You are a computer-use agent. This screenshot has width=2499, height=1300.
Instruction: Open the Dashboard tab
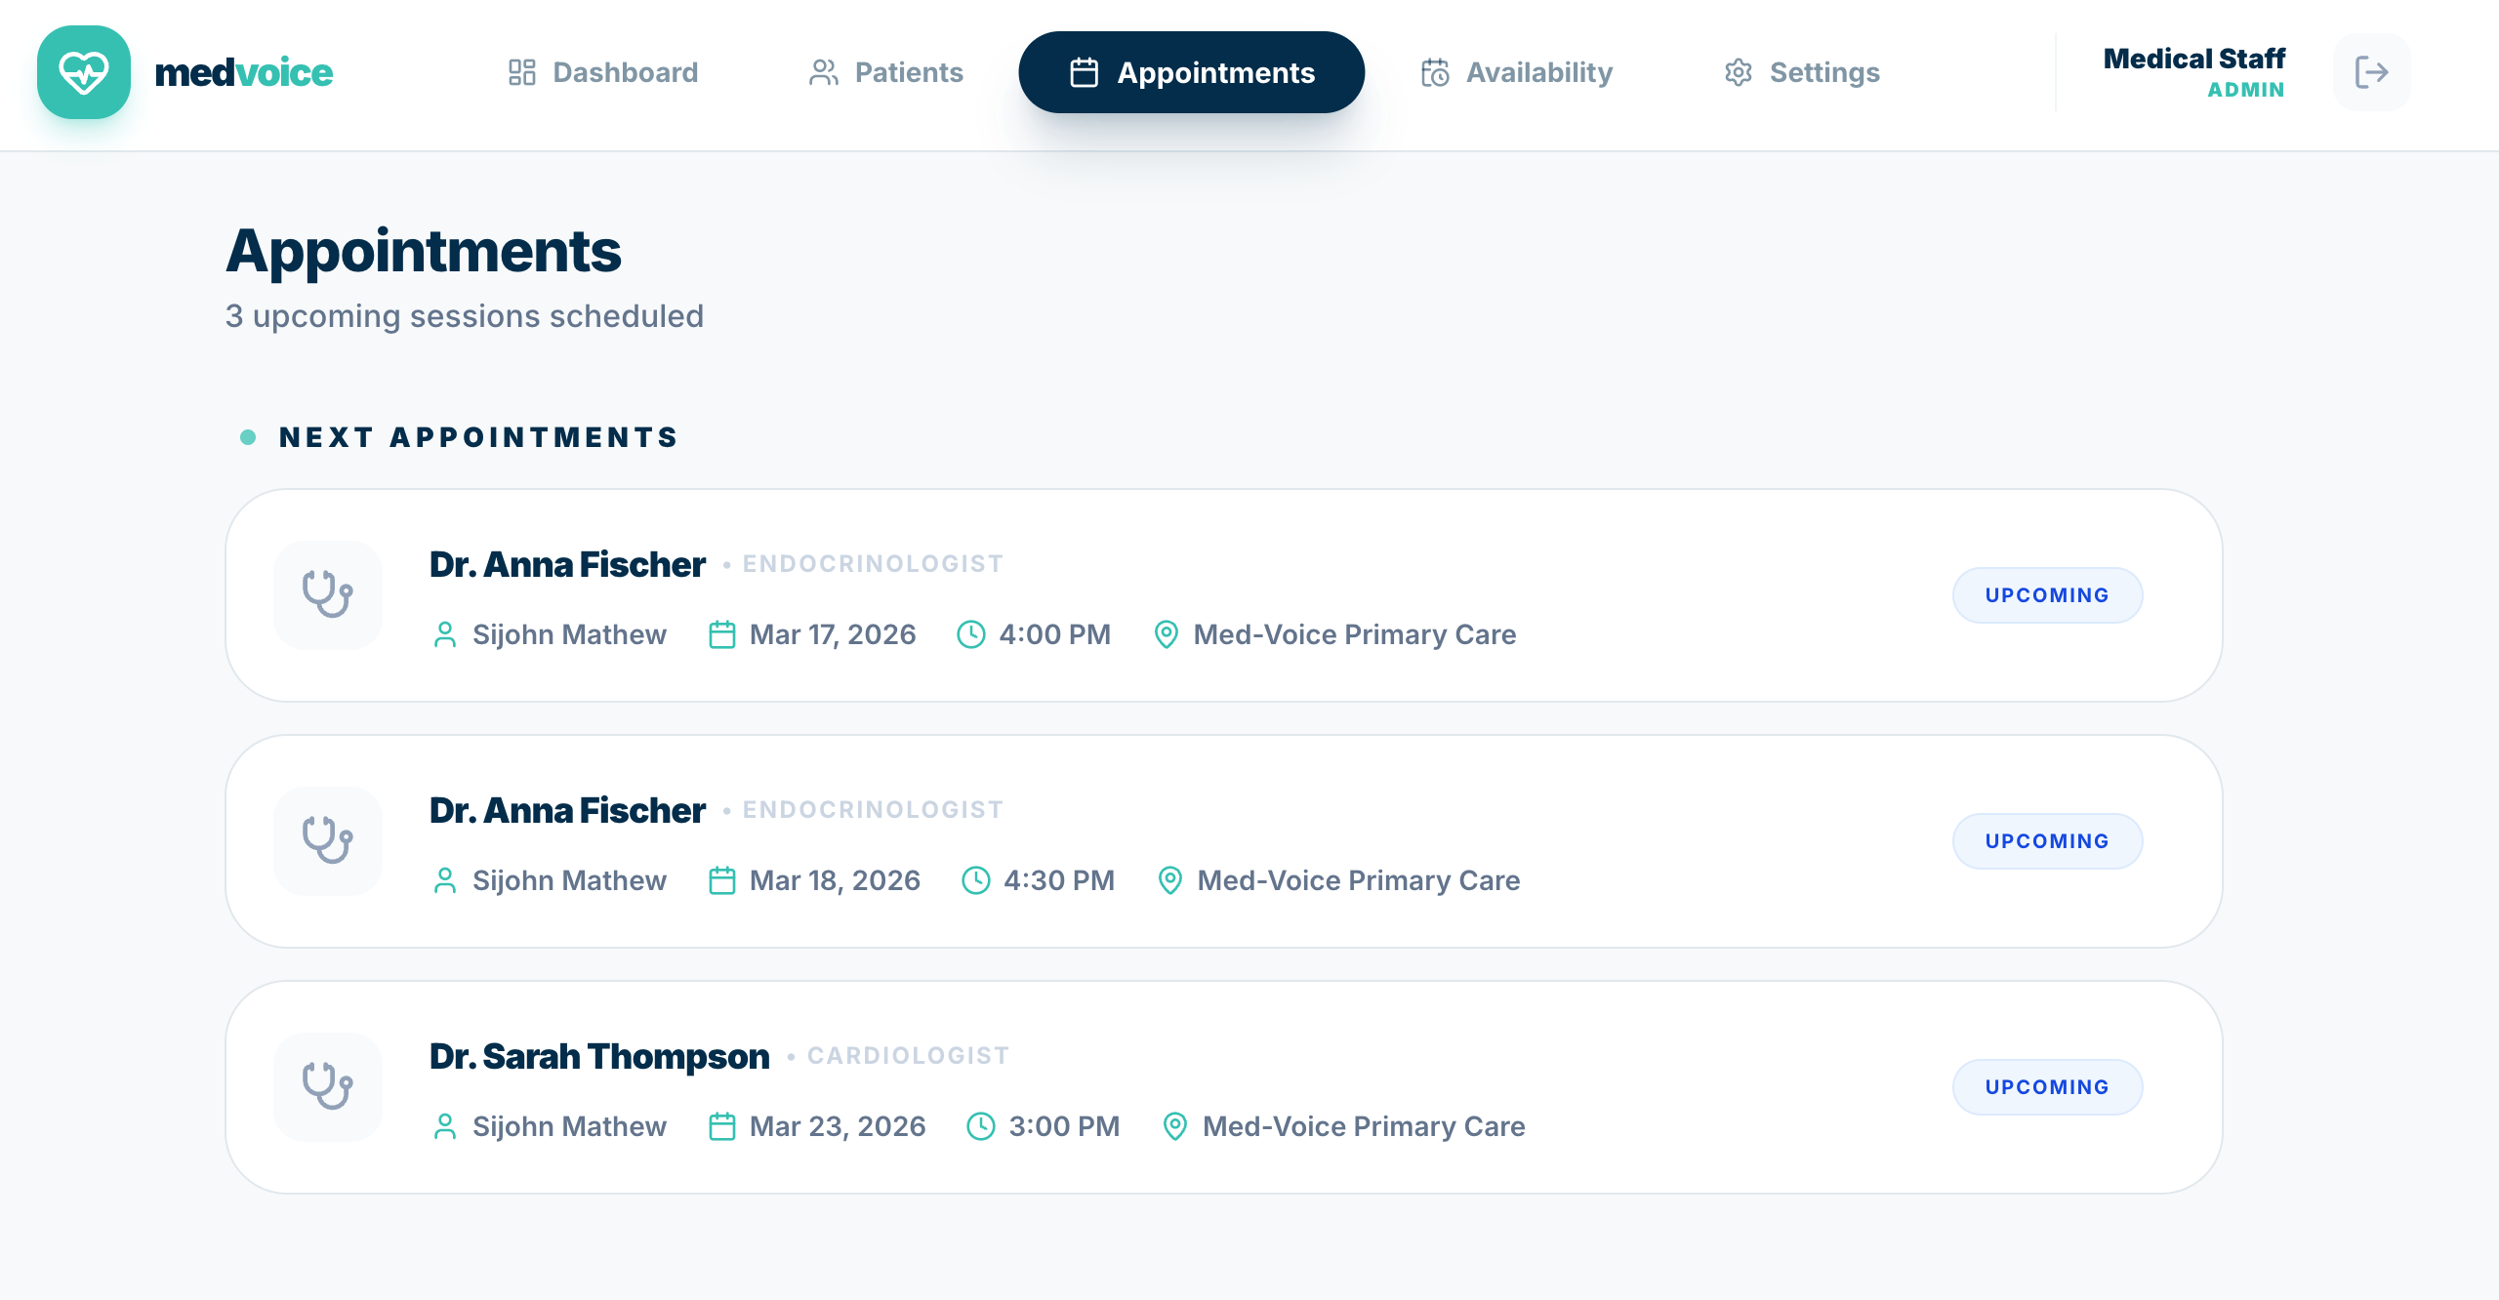[x=603, y=72]
